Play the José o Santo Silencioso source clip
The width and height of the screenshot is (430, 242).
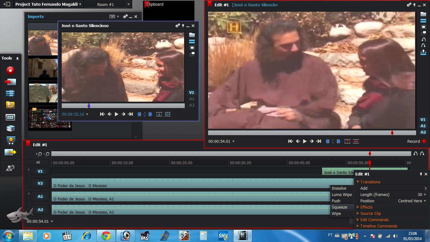[116, 114]
